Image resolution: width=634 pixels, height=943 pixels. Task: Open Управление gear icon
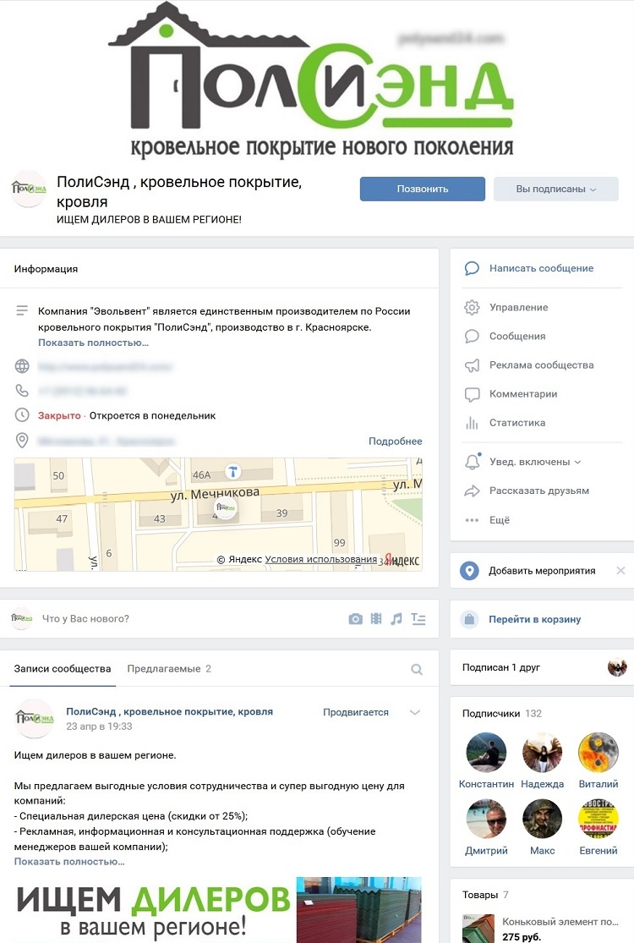point(473,307)
